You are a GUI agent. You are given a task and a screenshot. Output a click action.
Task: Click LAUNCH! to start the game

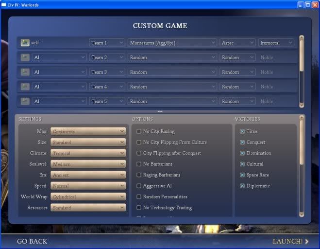pyautogui.click(x=287, y=241)
